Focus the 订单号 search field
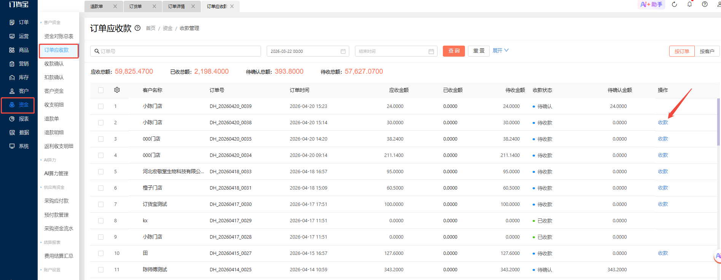Viewport: 721px width, 280px height. coord(175,51)
